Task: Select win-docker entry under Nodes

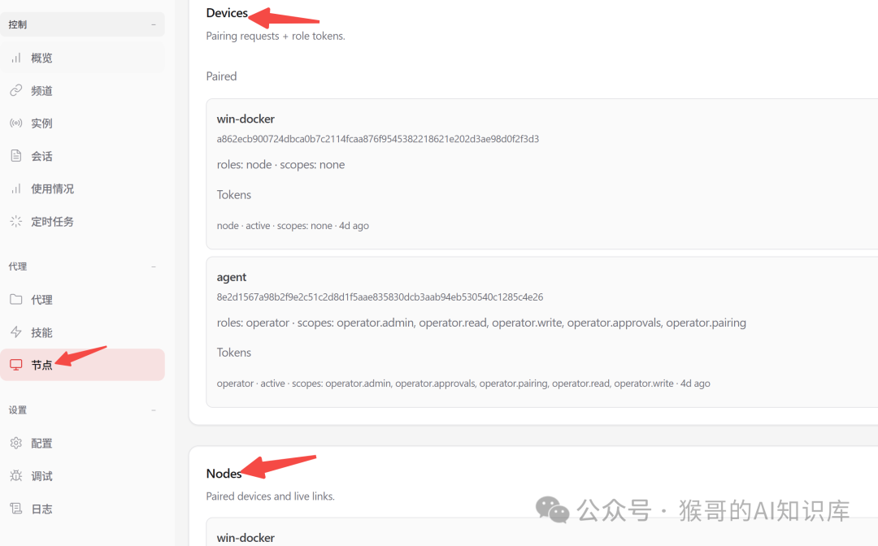Action: 246,538
